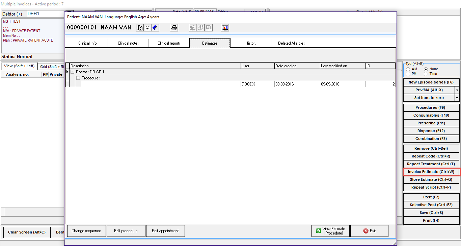Click the printer icon in patient toolbar
Image resolution: width=461 pixels, height=246 pixels.
tap(174, 28)
